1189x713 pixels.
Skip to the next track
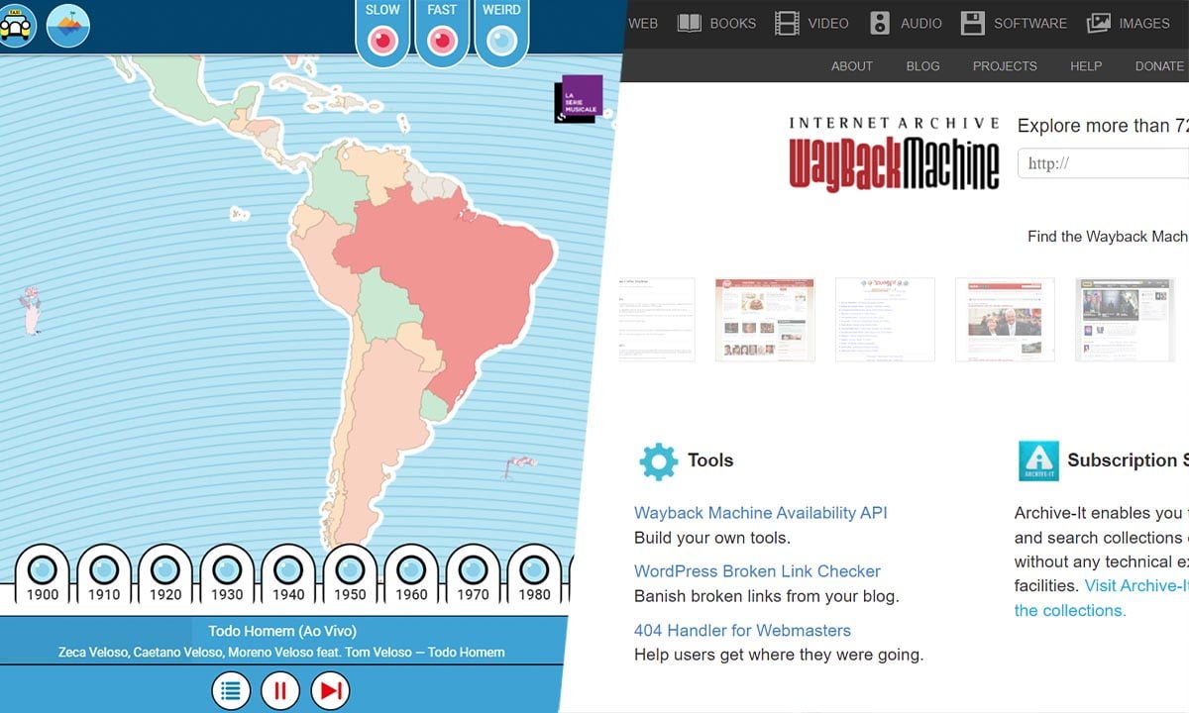point(330,690)
